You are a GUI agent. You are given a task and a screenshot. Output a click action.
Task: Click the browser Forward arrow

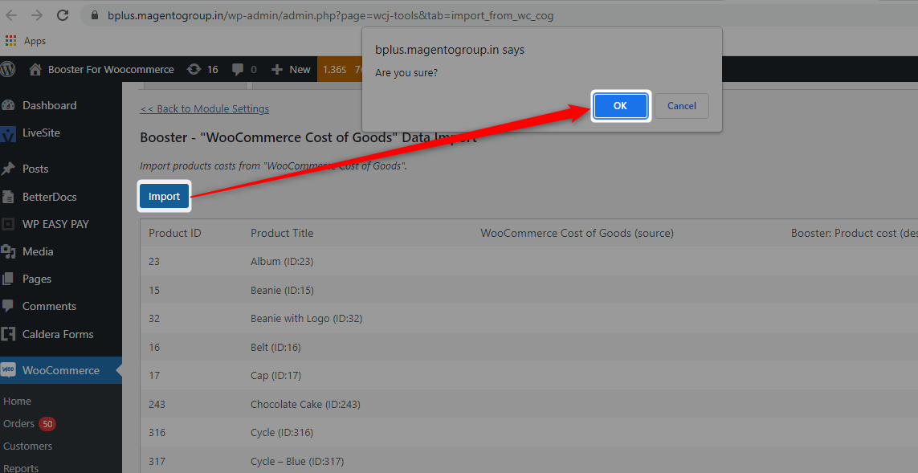coord(36,15)
